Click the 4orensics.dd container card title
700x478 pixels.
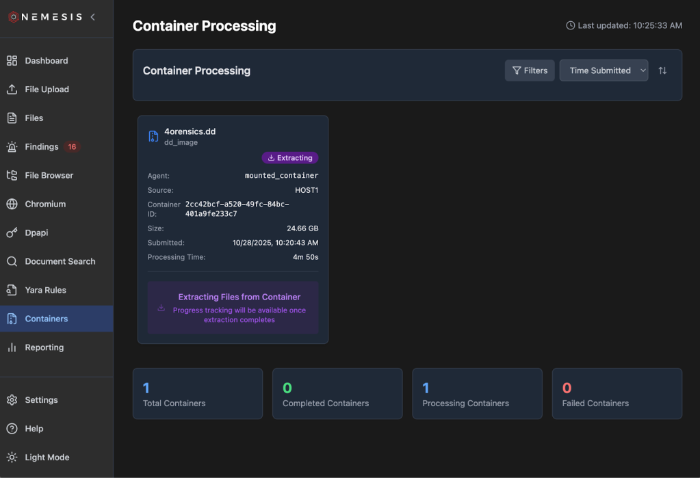tap(190, 131)
